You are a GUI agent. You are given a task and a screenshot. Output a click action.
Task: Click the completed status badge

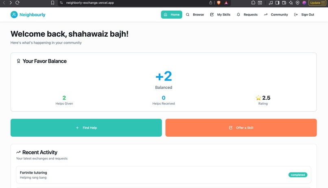(298, 175)
